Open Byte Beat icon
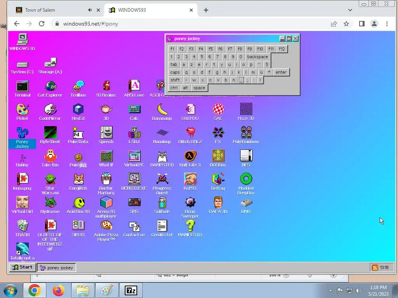The width and height of the screenshot is (398, 298). (x=50, y=135)
